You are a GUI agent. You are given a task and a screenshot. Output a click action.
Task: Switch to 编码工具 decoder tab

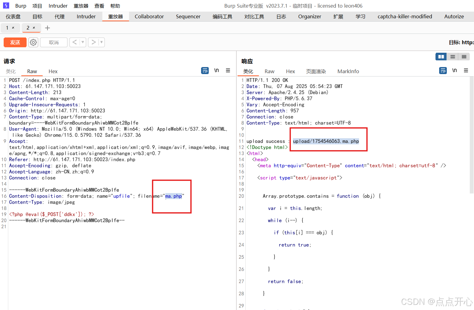coord(222,16)
